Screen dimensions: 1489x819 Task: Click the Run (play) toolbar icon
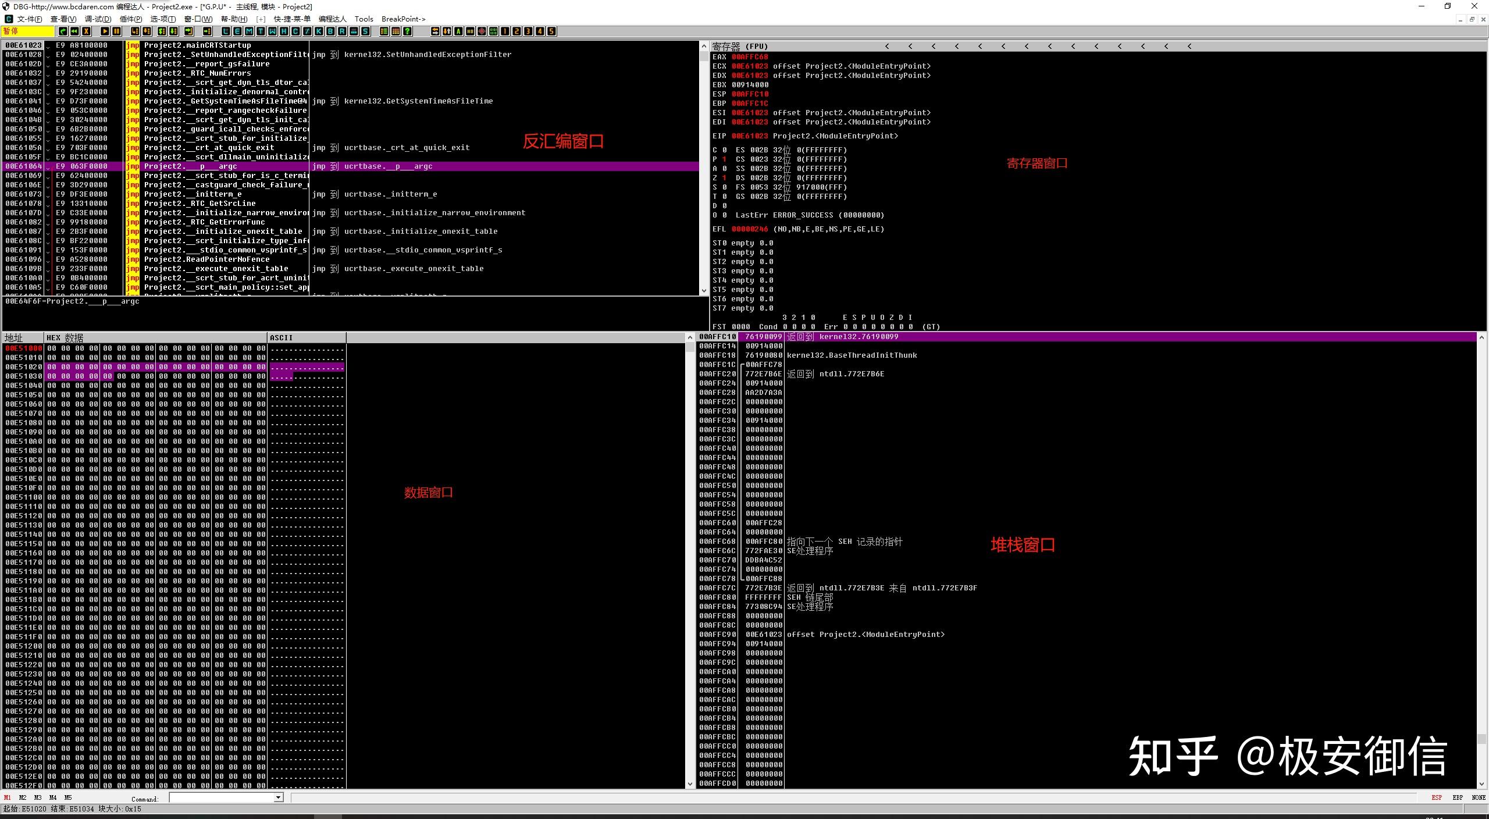click(105, 31)
